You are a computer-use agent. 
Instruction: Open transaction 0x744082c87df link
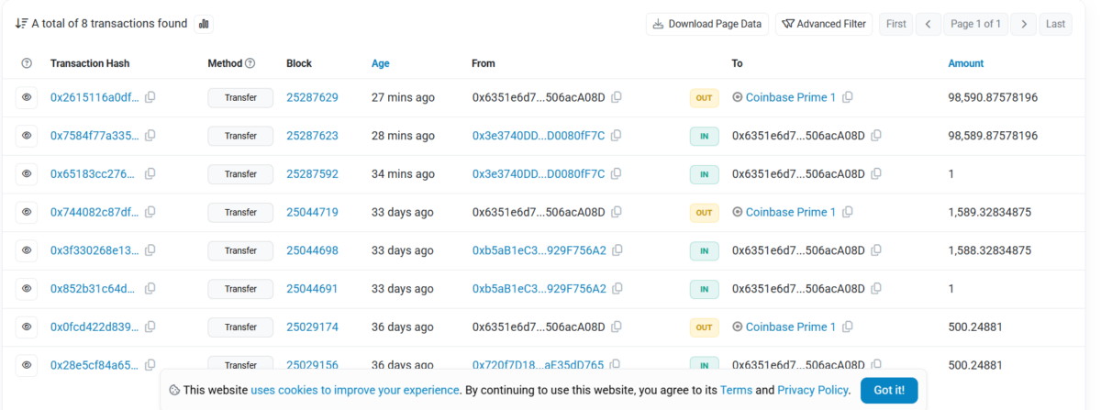click(95, 212)
